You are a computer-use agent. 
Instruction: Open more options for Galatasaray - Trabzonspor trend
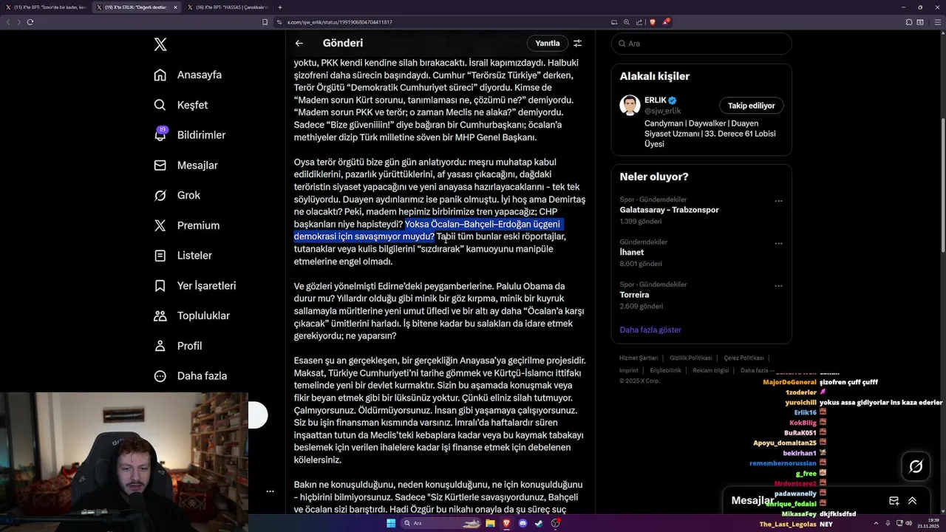click(778, 201)
